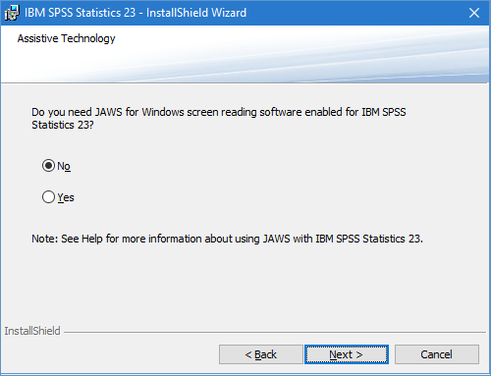Go to the previous step with Back
This screenshot has height=376, width=491.
[261, 354]
